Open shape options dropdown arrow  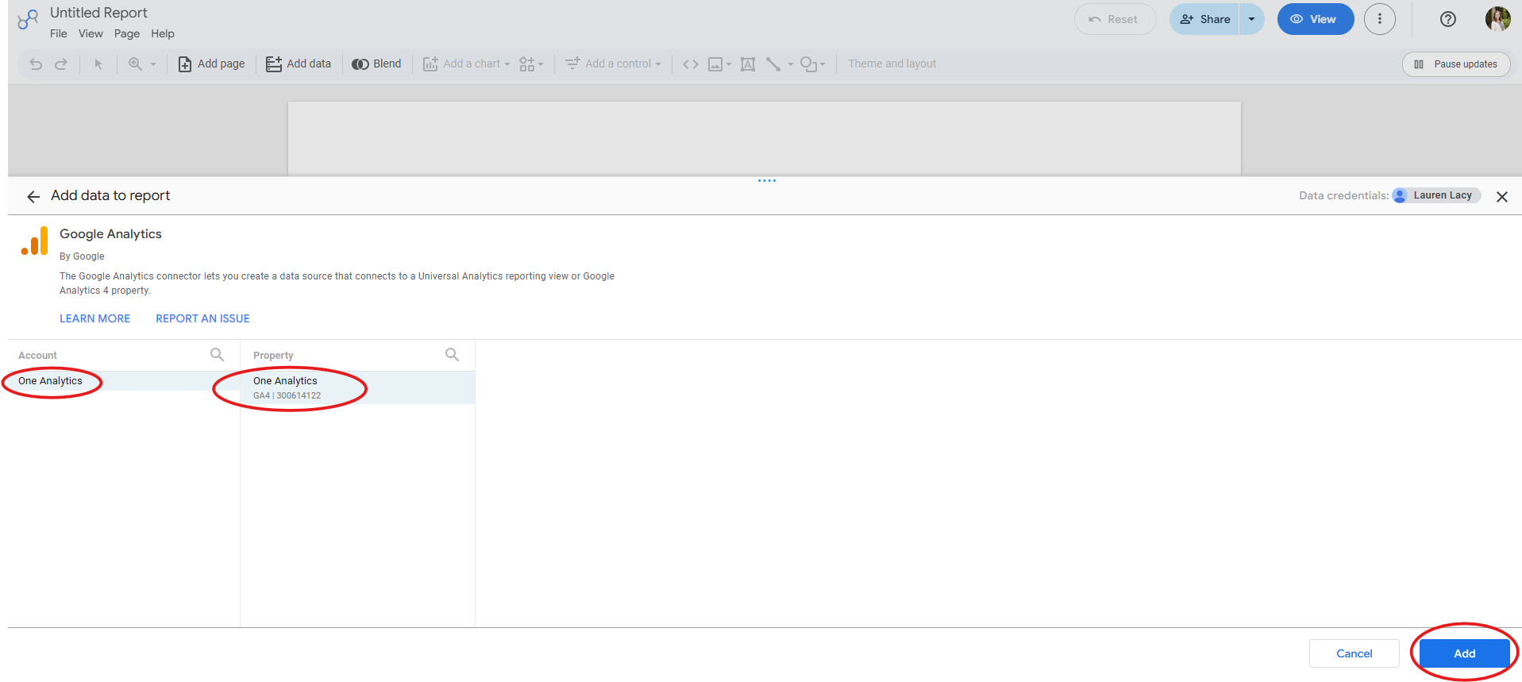click(823, 64)
